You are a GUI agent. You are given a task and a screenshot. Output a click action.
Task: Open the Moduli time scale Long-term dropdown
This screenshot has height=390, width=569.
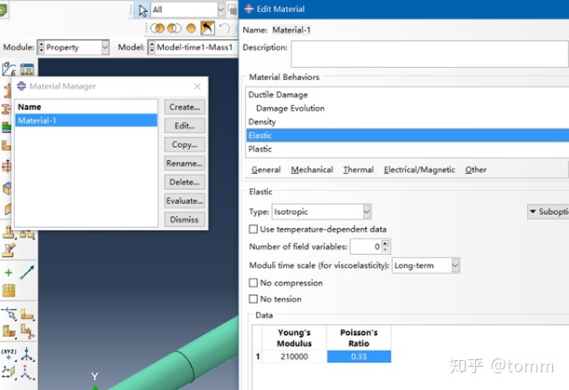455,265
